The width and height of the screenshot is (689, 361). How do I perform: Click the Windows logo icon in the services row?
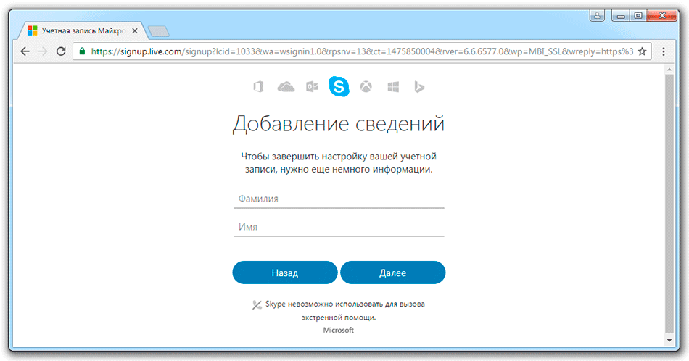click(x=393, y=87)
